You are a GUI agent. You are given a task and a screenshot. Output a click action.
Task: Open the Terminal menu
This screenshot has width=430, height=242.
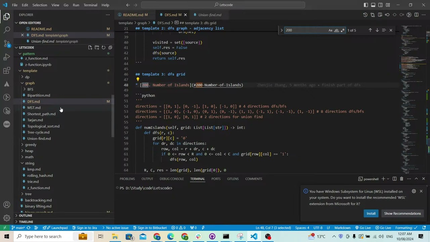click(x=90, y=5)
